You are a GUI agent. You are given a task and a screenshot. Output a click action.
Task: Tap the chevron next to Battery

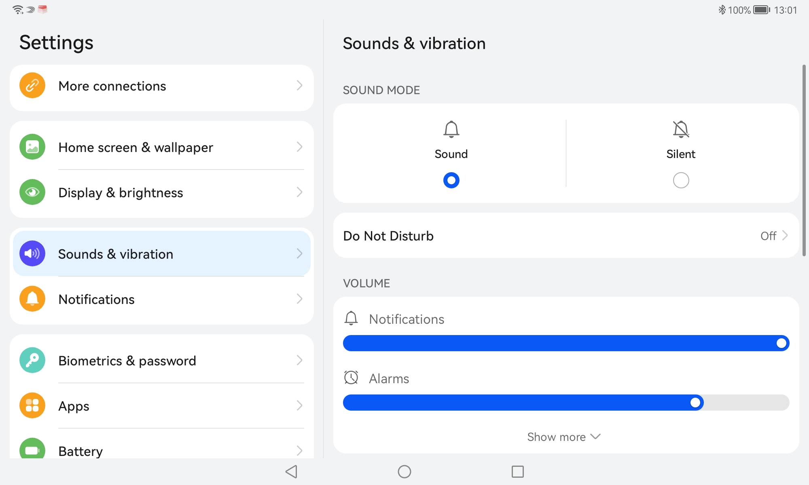click(299, 451)
